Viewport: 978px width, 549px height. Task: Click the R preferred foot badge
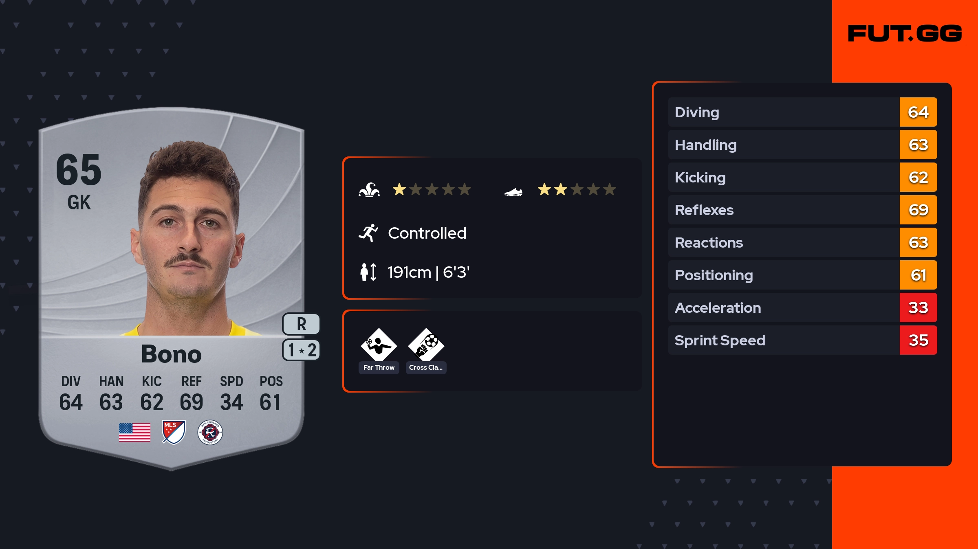301,324
